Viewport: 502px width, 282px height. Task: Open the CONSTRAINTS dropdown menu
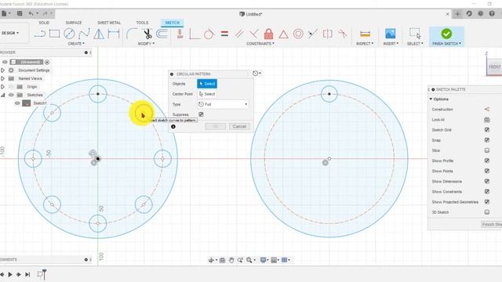pyautogui.click(x=260, y=44)
